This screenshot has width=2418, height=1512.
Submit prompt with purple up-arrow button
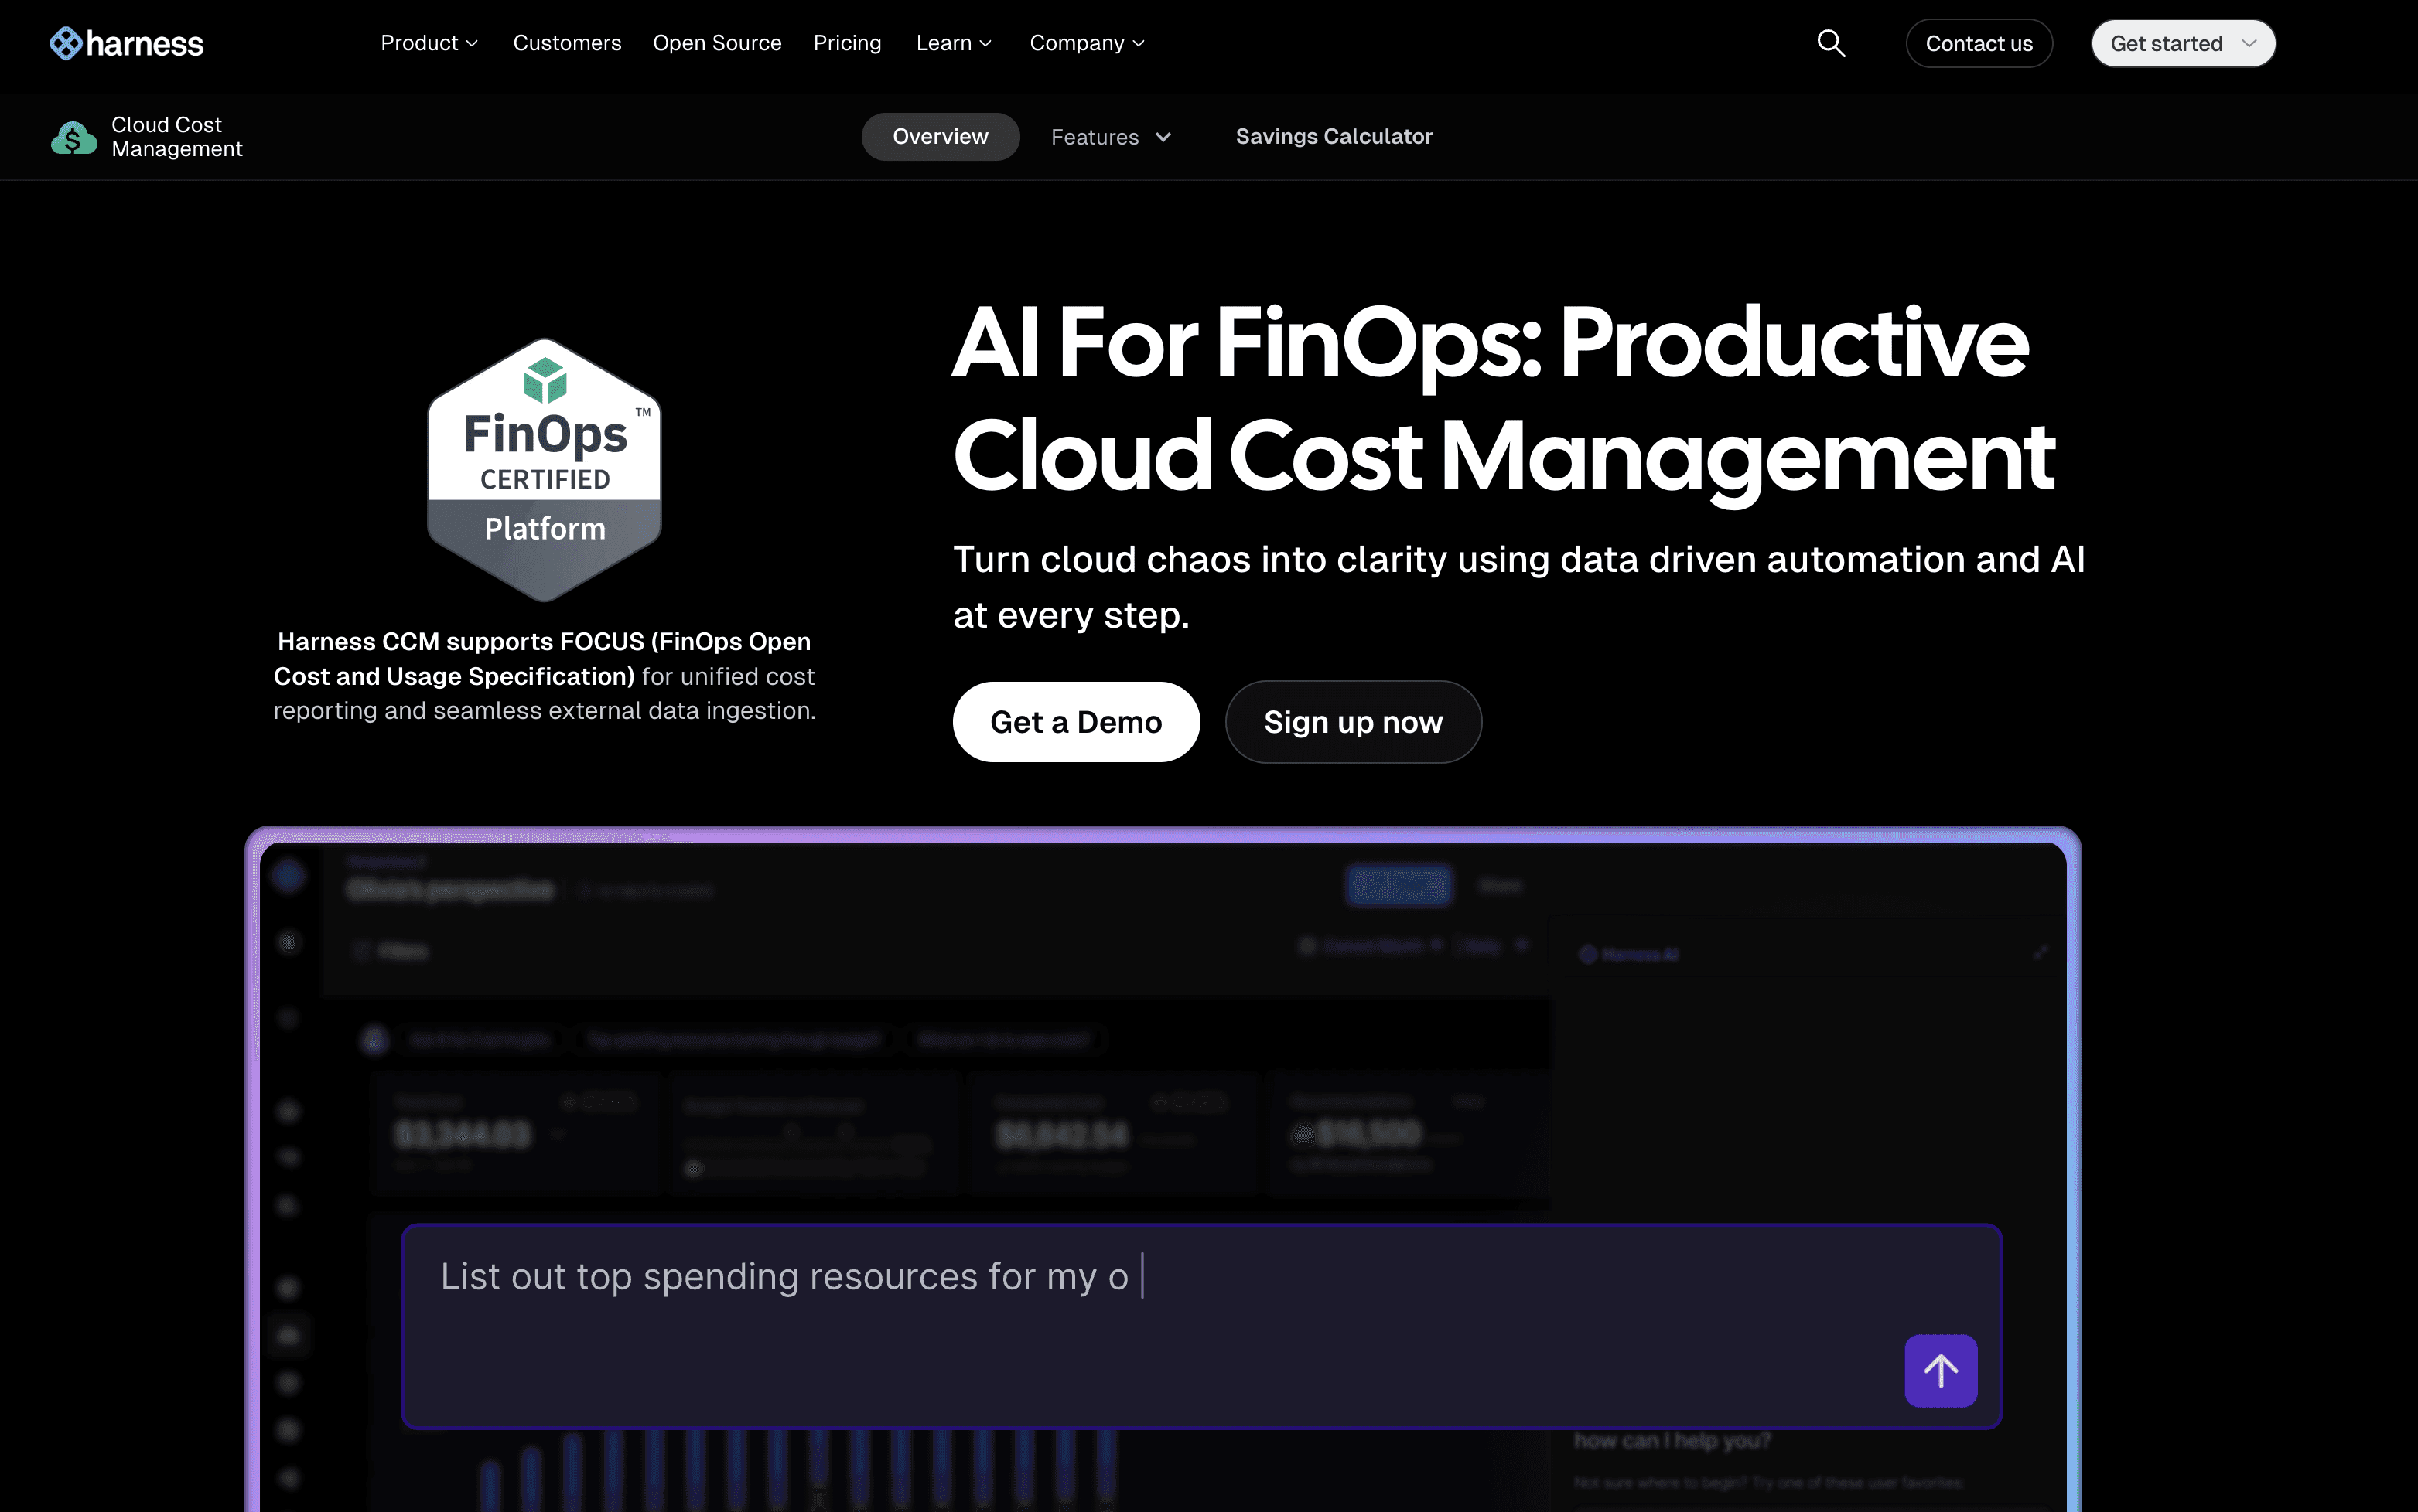pos(1941,1370)
